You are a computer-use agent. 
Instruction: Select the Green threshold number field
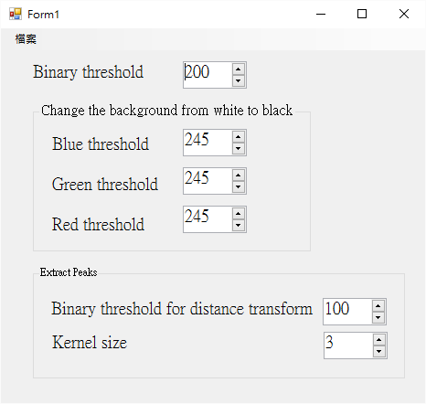tap(208, 181)
